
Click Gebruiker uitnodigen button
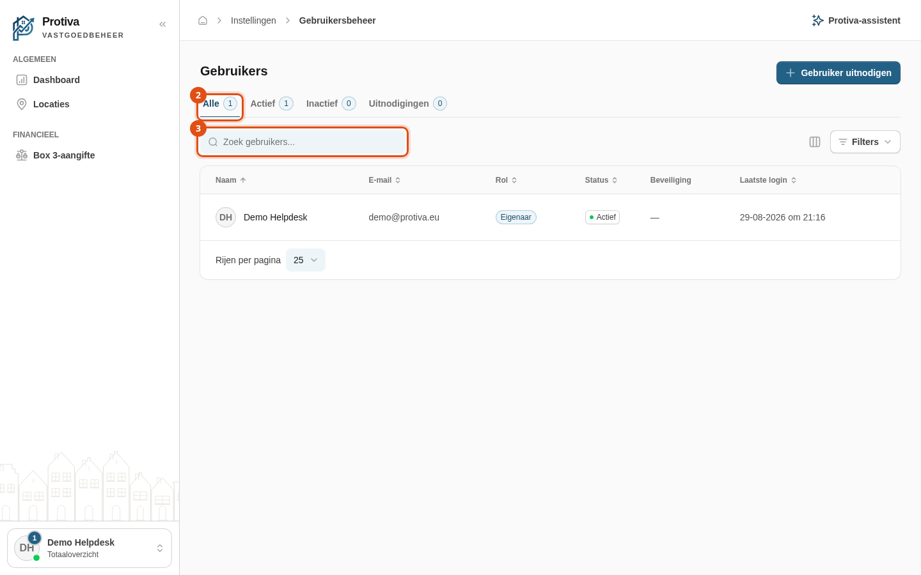tap(838, 73)
